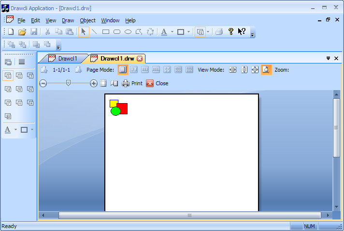Select eight-page grid mode

coord(189,70)
